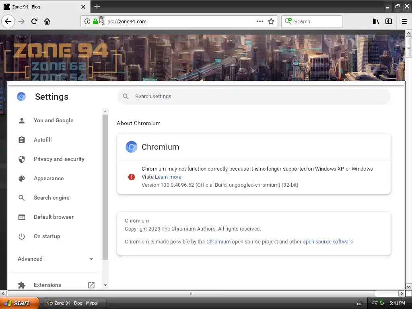The height and width of the screenshot is (309, 412).
Task: Click the on-screen keyboard tray icon
Action: coord(360,303)
